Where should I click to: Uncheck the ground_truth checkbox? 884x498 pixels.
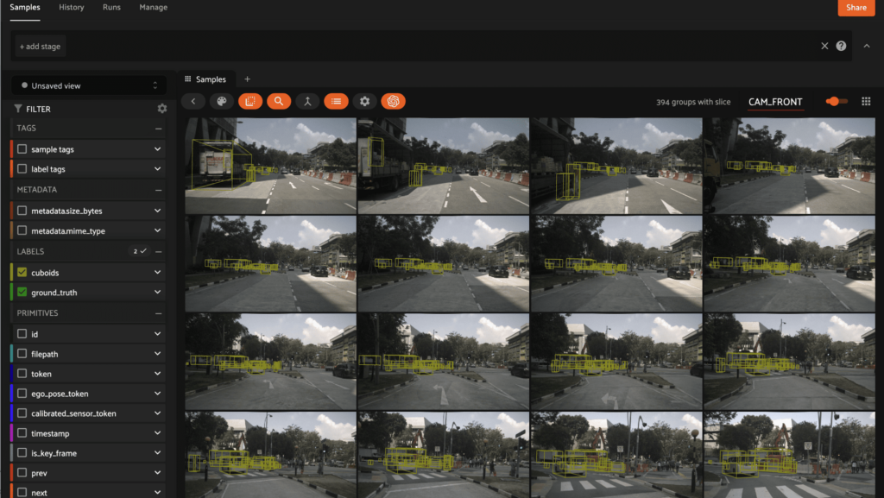click(x=22, y=293)
